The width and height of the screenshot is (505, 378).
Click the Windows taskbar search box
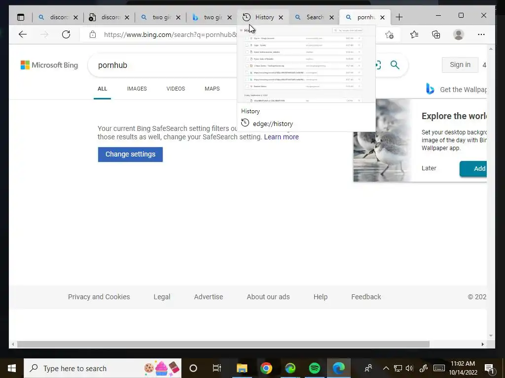(103, 368)
